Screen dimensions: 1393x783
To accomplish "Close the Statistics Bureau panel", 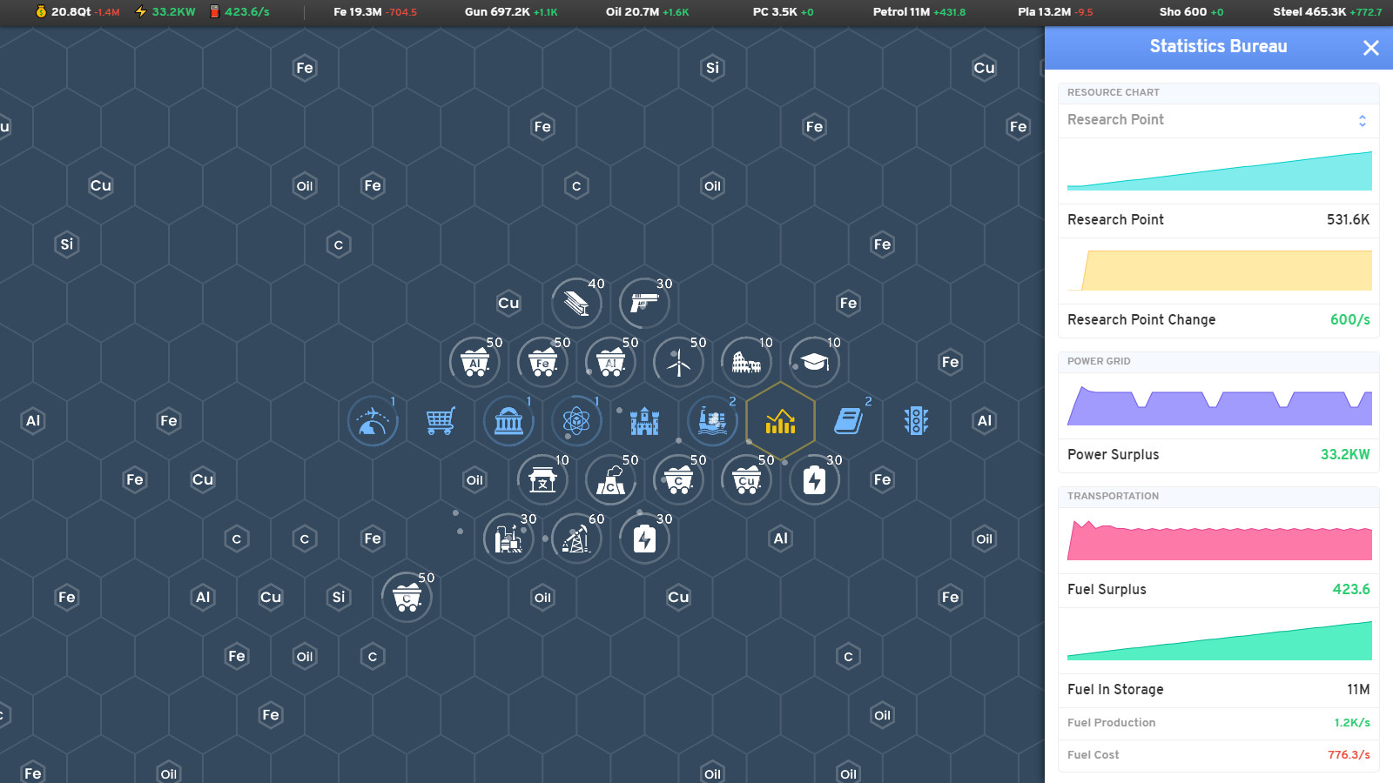I will coord(1371,48).
